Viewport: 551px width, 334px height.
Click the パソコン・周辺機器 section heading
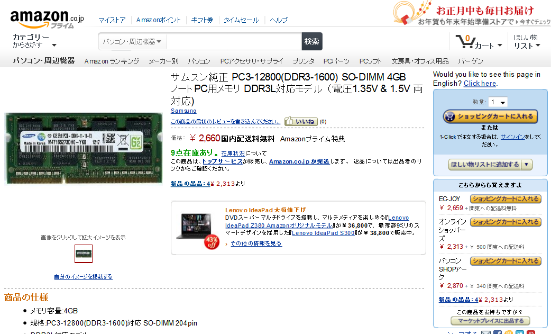44,61
